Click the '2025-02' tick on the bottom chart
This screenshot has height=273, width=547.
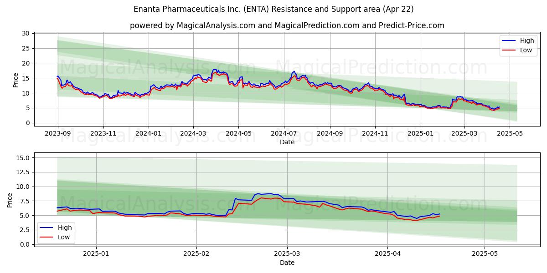pyautogui.click(x=196, y=254)
